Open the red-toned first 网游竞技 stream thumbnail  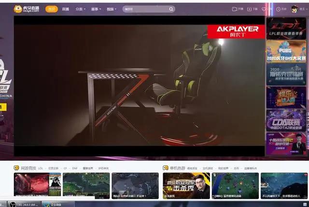[x=38, y=185]
